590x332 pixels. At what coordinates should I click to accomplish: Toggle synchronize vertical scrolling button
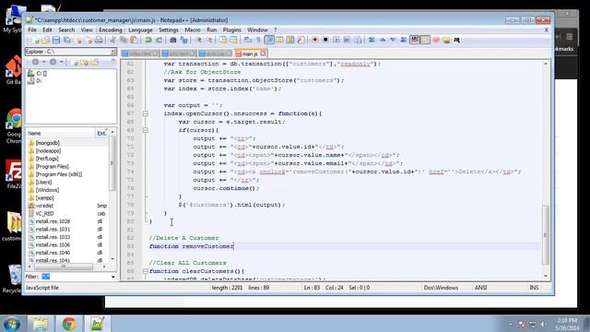(223, 40)
